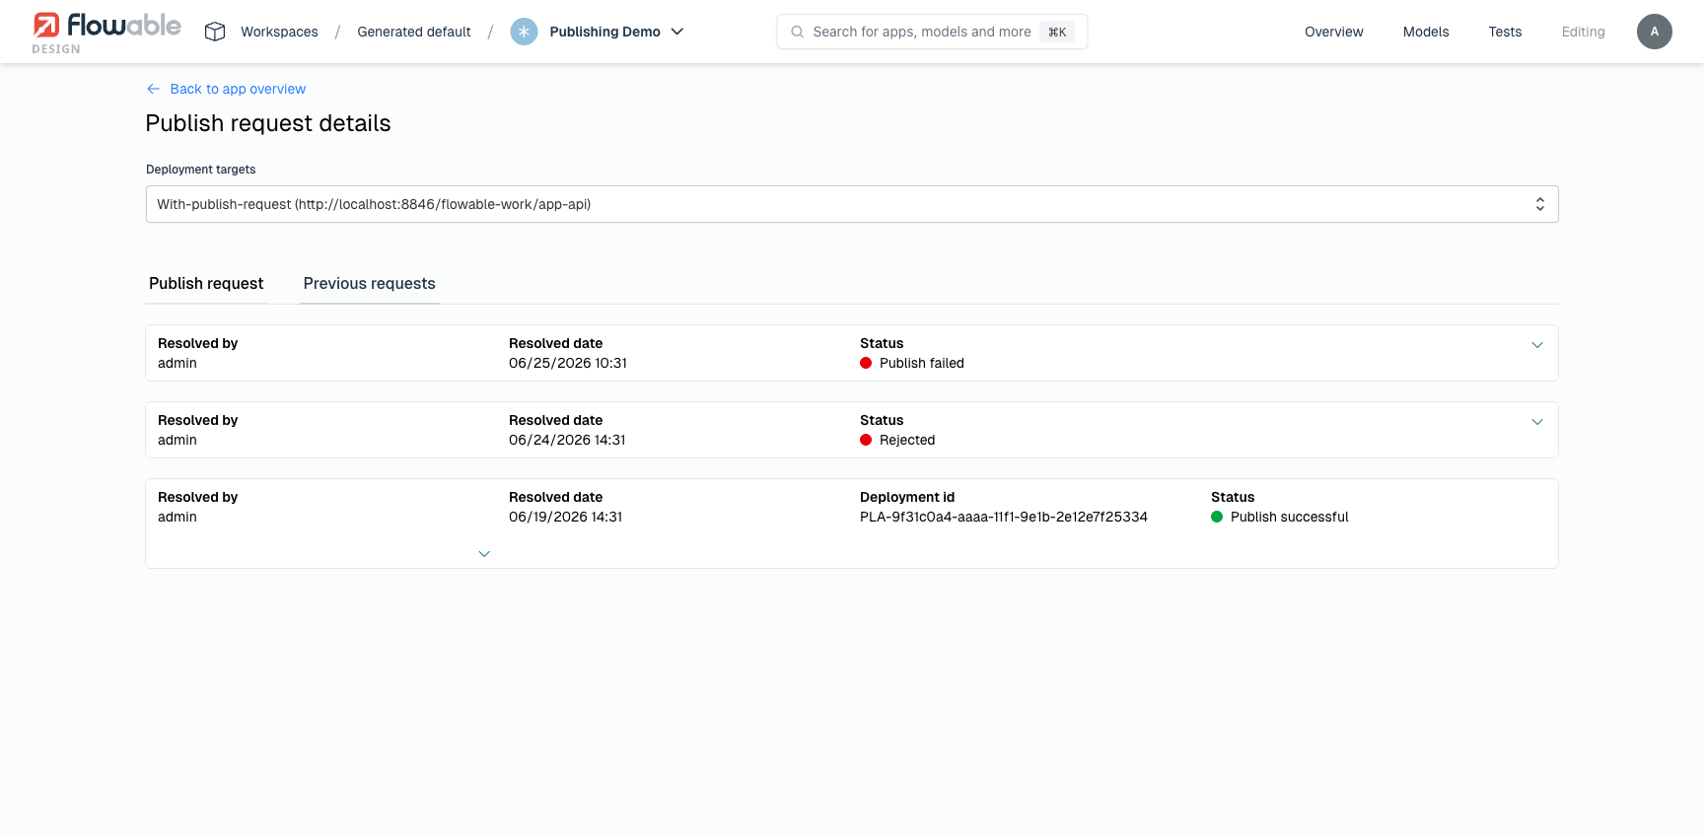1704x837 pixels.
Task: Switch to the Previous requests tab
Action: point(369,284)
